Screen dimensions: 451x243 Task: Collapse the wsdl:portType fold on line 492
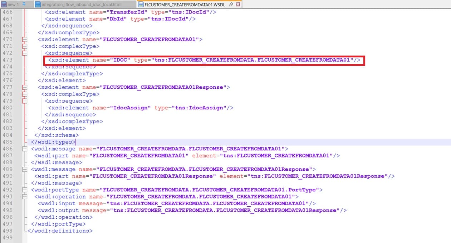point(25,190)
